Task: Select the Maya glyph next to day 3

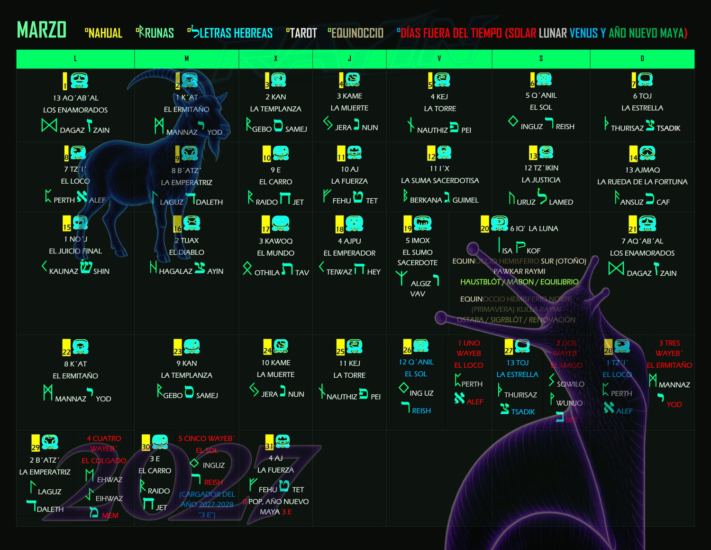Action: pos(278,80)
